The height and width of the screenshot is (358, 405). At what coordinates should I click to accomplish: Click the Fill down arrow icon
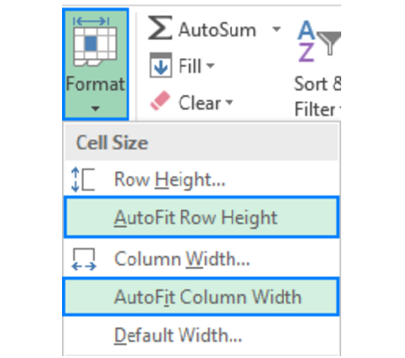161,65
